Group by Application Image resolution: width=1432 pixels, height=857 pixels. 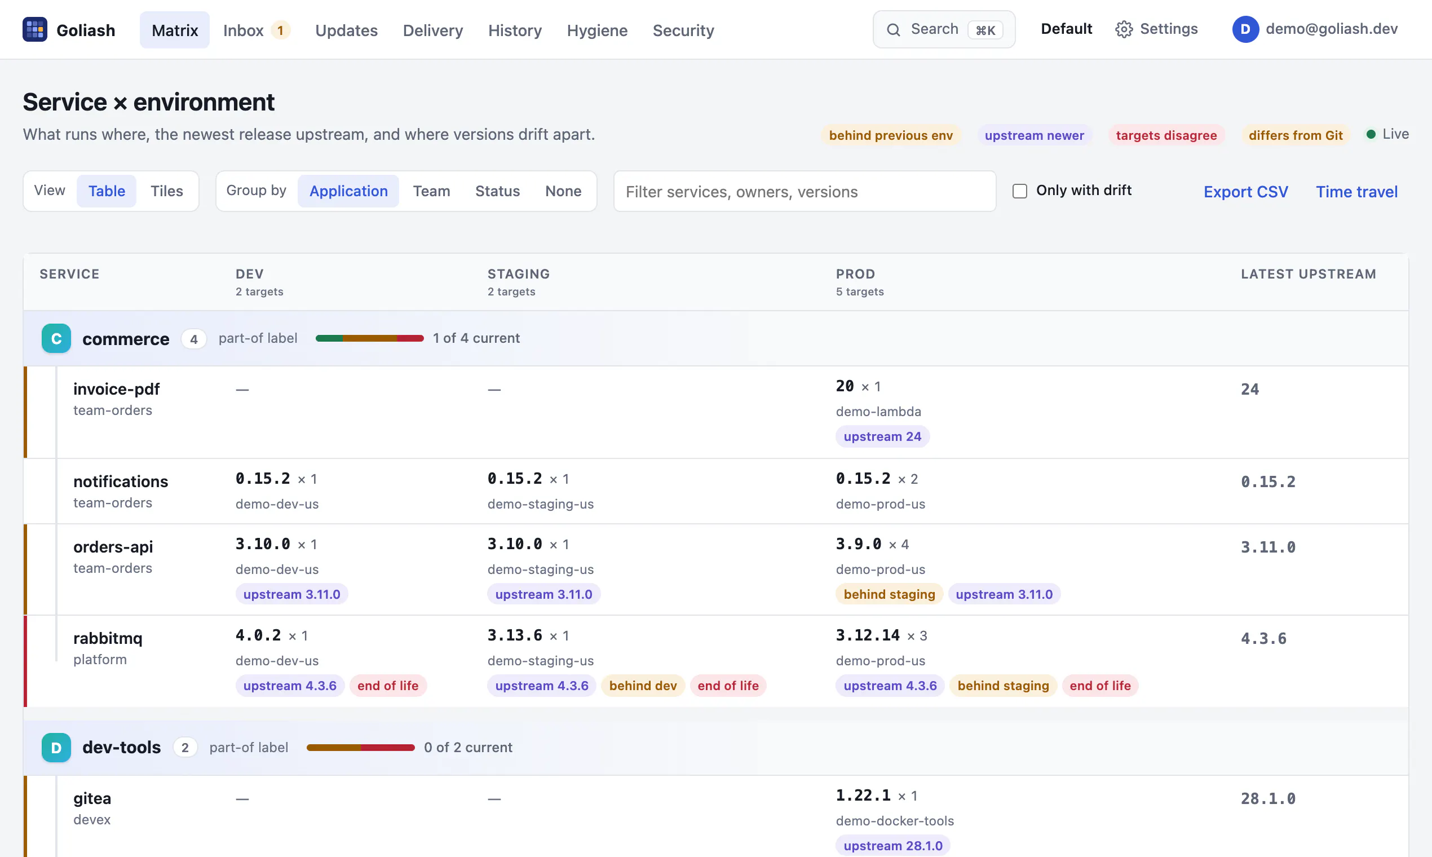click(348, 191)
